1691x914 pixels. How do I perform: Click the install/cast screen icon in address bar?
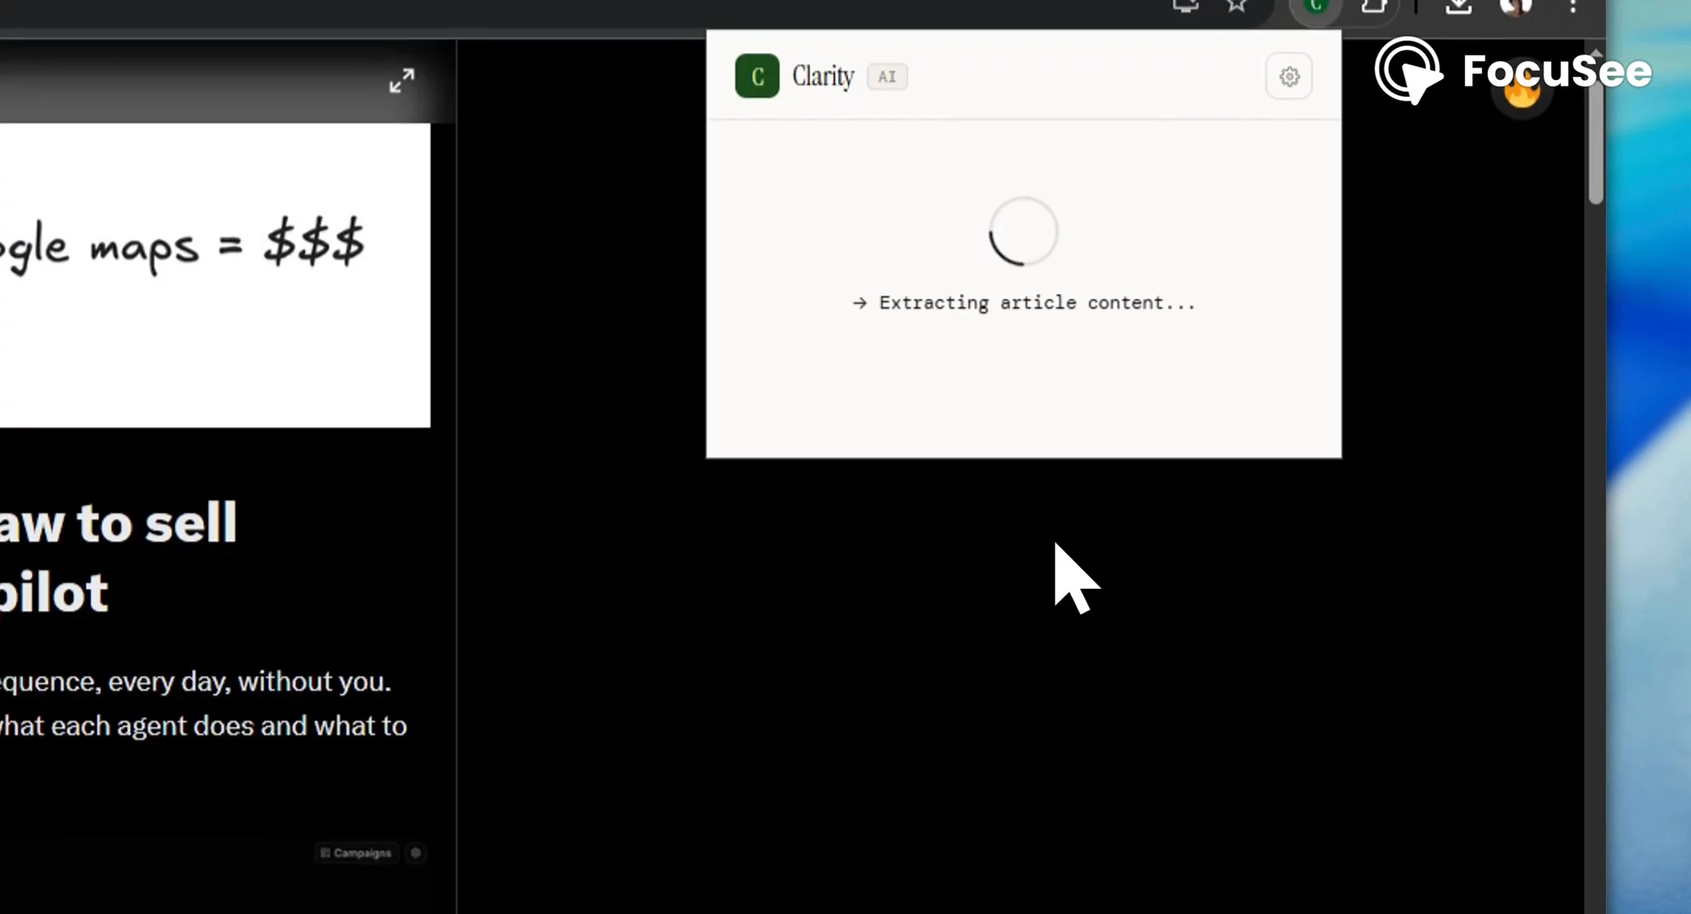coord(1185,6)
